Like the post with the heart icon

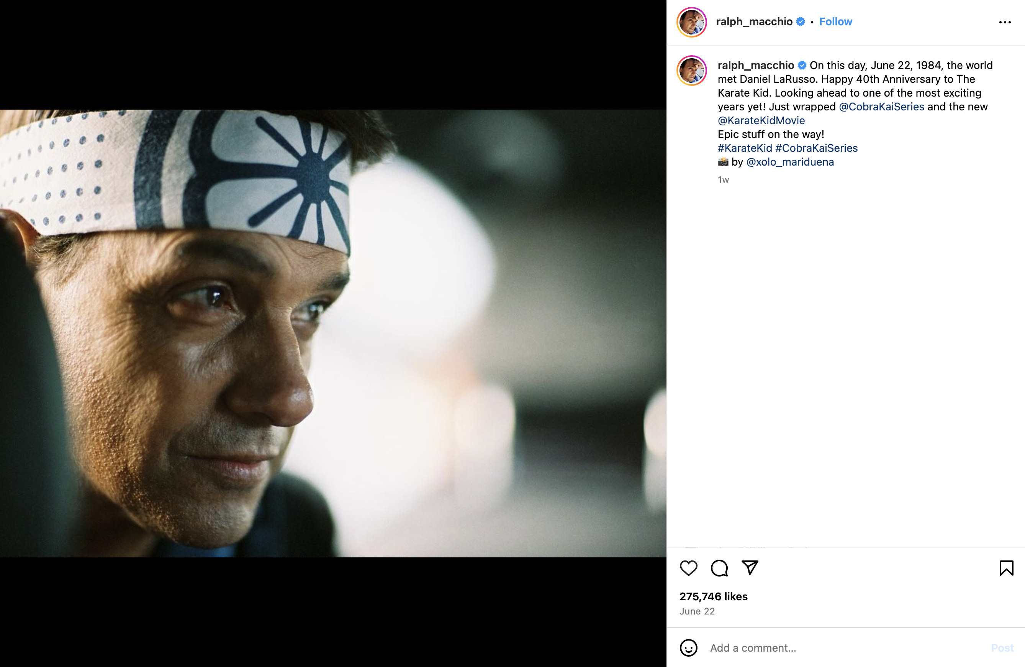688,568
